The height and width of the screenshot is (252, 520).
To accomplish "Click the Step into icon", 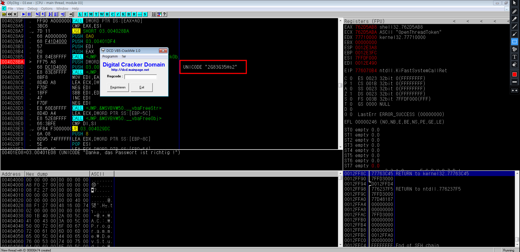I will (x=38, y=14).
